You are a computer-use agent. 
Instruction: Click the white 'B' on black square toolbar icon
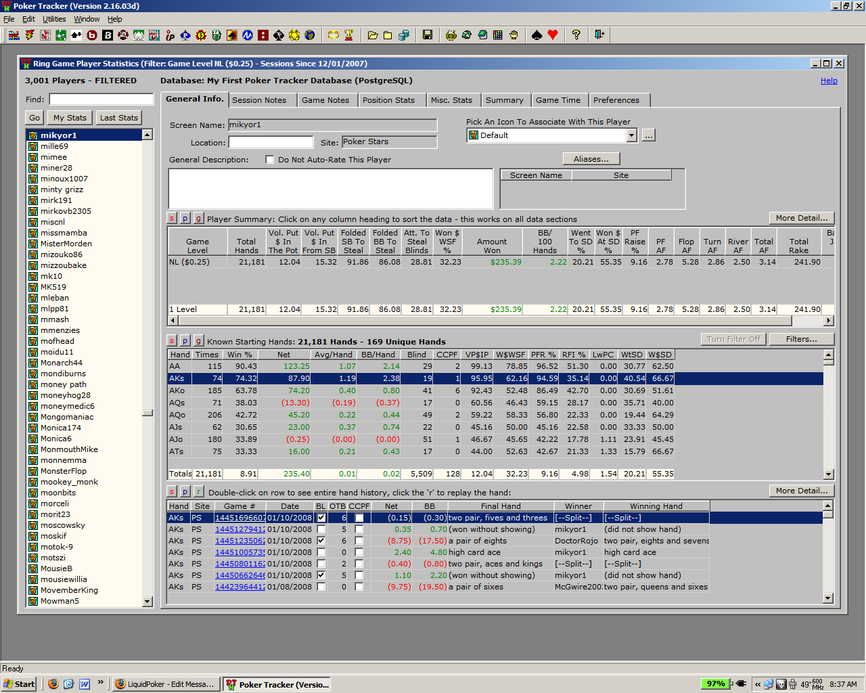click(x=108, y=35)
